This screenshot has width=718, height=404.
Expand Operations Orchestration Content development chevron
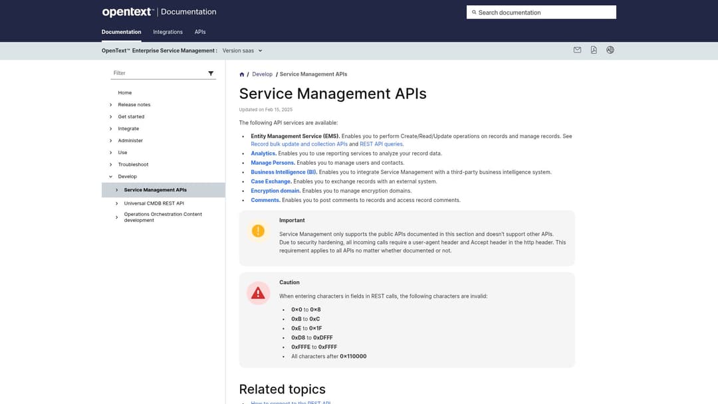coord(117,217)
